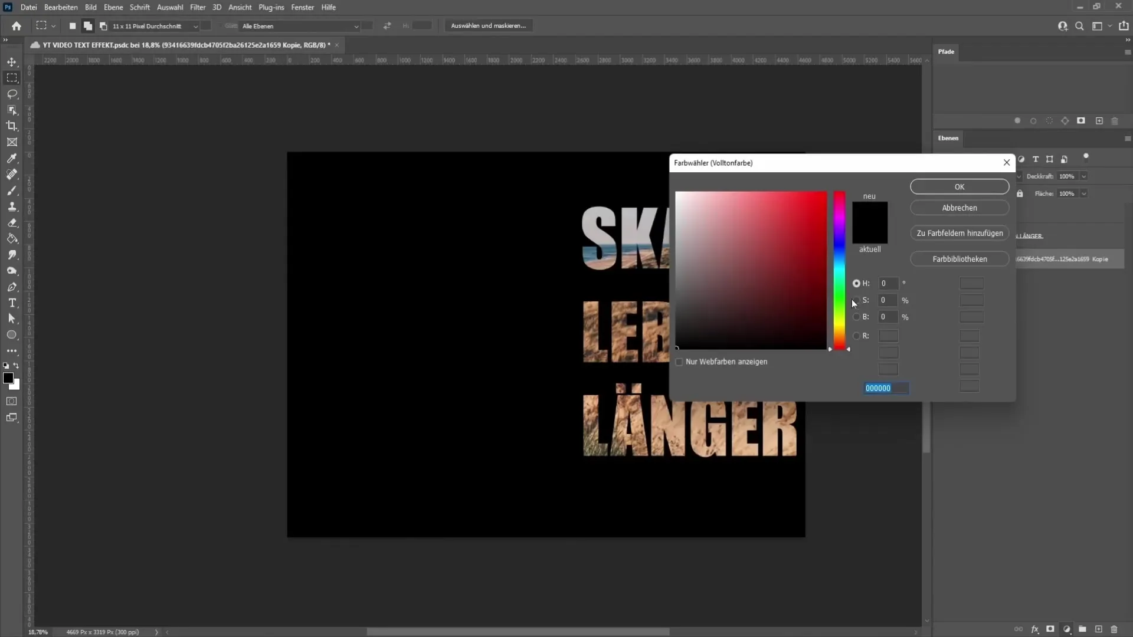The width and height of the screenshot is (1133, 637).
Task: Open the extra tools ellipsis menu
Action: coord(12,350)
